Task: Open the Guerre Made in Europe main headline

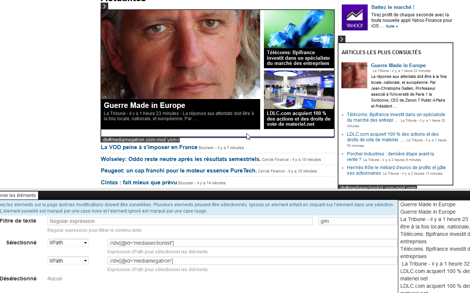Action: (145, 105)
